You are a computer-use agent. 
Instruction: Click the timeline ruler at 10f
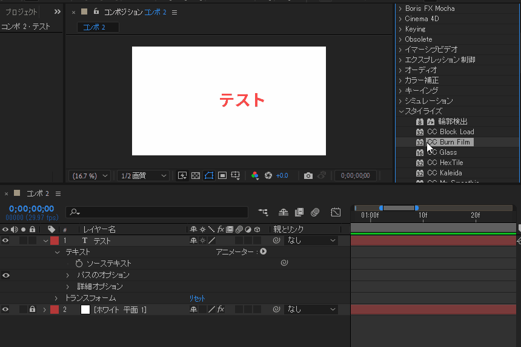click(423, 216)
